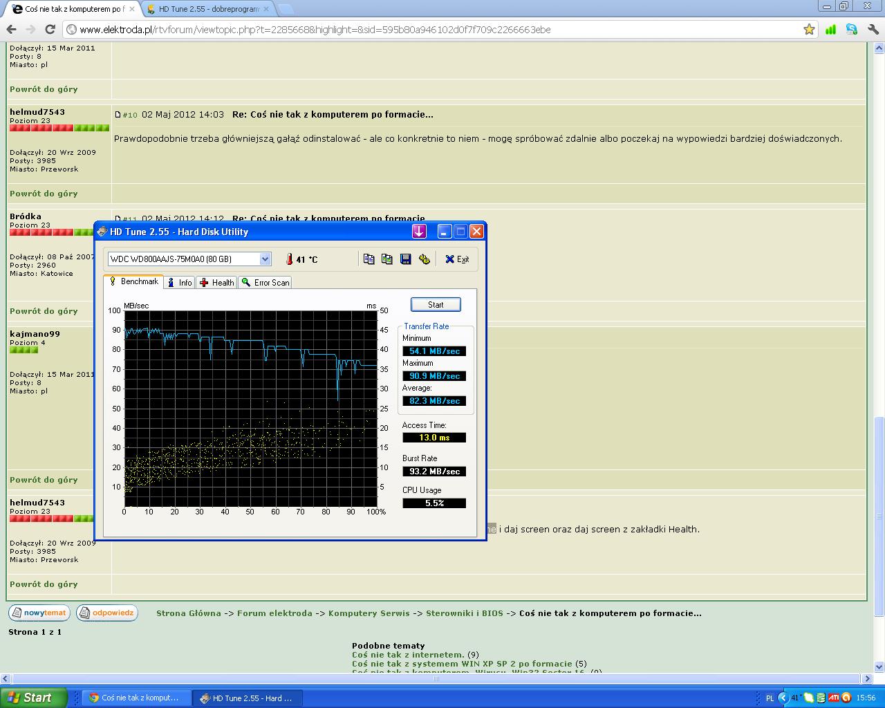Viewport: 885px width, 708px height.
Task: Save screenshot using floppy disk icon
Action: (x=406, y=259)
